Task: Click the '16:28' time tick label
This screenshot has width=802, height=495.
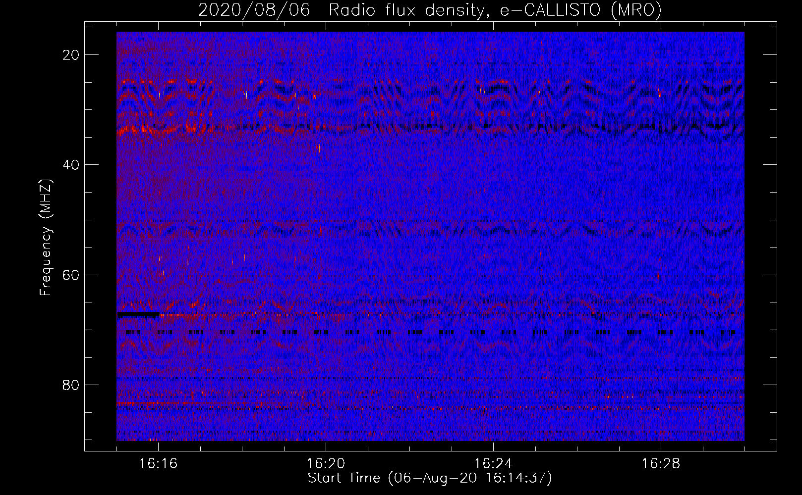Action: click(661, 464)
